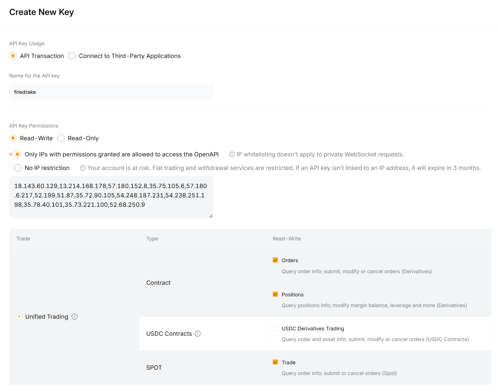The height and width of the screenshot is (392, 498).
Task: Select the API Transaction radio button
Action: click(x=13, y=56)
